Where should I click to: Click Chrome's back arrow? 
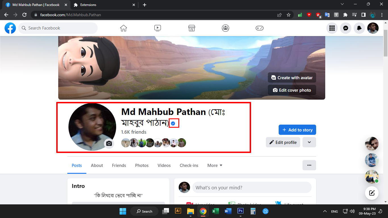coord(6,15)
